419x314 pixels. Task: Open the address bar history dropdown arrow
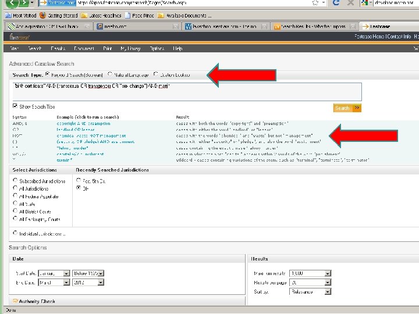pyautogui.click(x=324, y=3)
